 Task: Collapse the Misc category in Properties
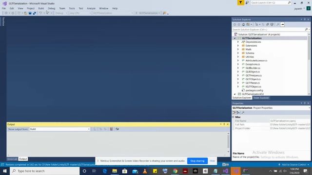233,117
